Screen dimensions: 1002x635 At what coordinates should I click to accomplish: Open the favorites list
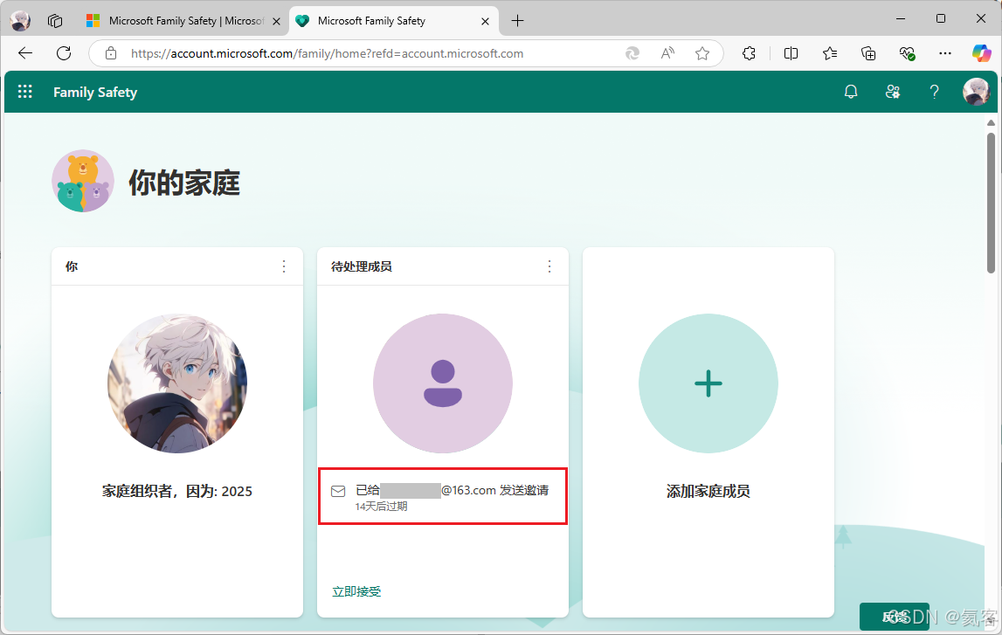point(829,53)
